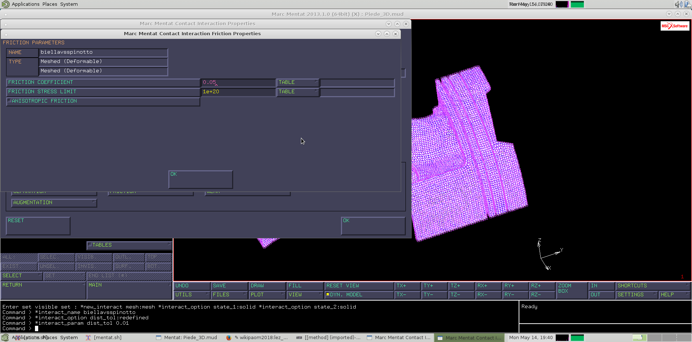The image size is (692, 342).
Task: Open the Applications menu in top panel
Action: pyautogui.click(x=26, y=4)
